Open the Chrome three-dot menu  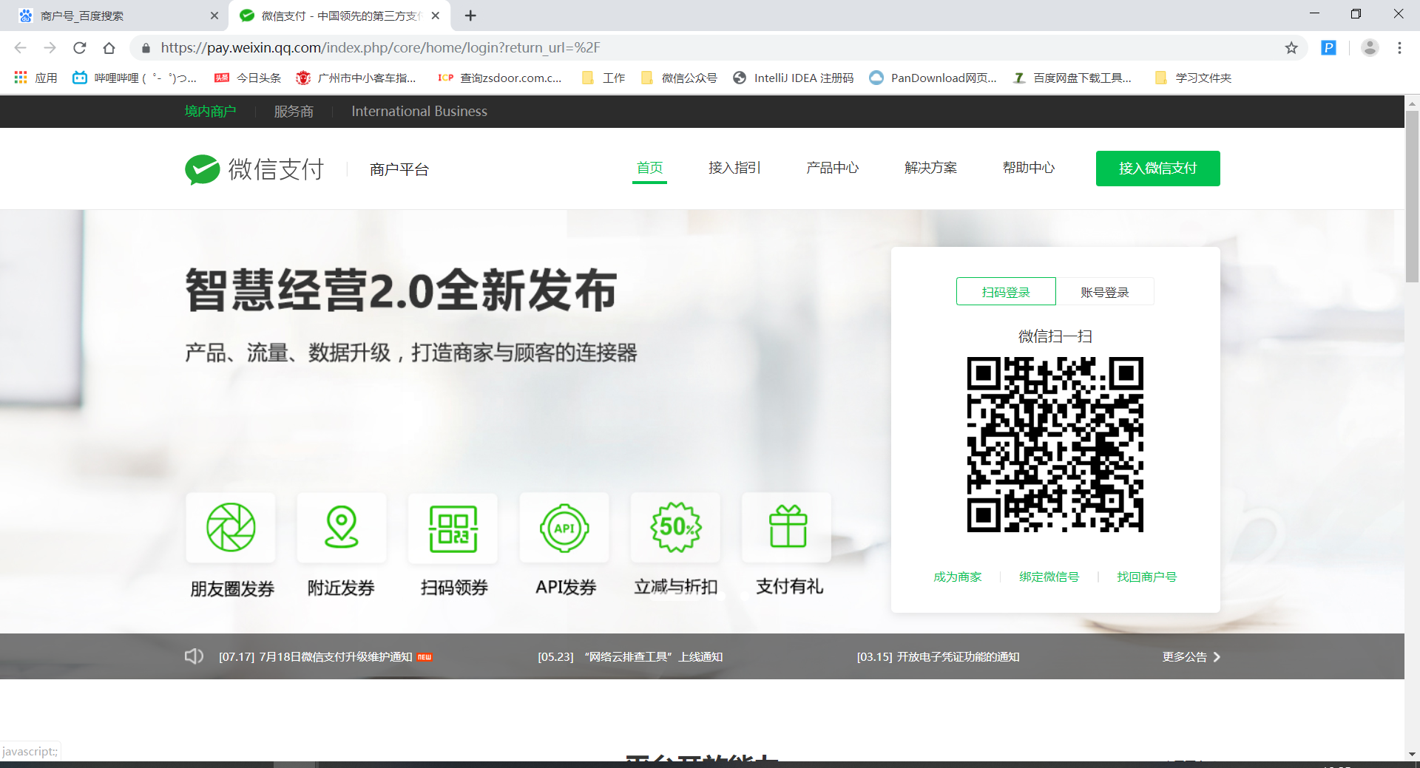[x=1399, y=48]
